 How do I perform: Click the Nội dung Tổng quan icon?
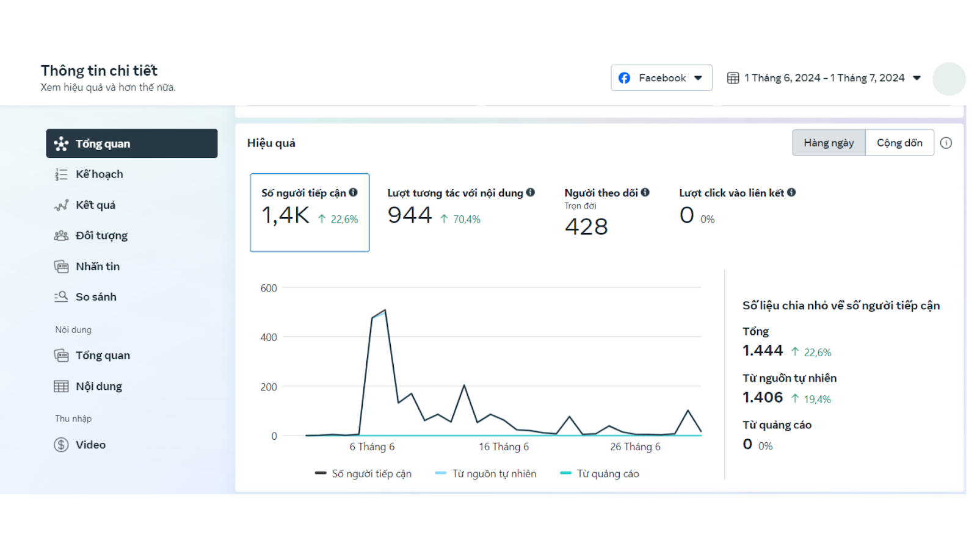61,356
